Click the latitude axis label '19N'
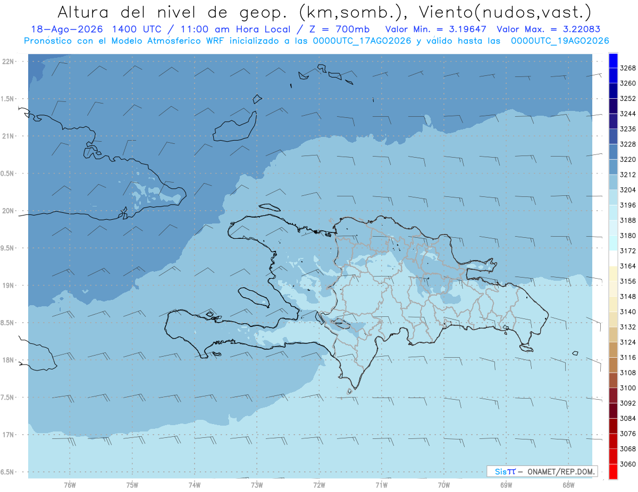Image resolution: width=638 pixels, height=492 pixels. tap(7, 286)
